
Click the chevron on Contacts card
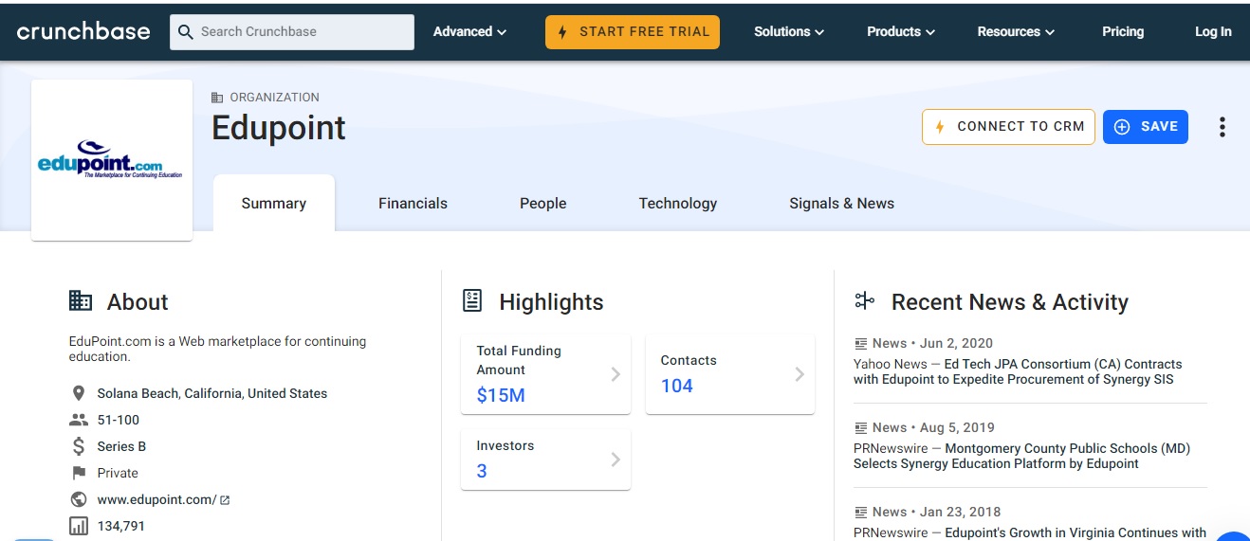[800, 374]
